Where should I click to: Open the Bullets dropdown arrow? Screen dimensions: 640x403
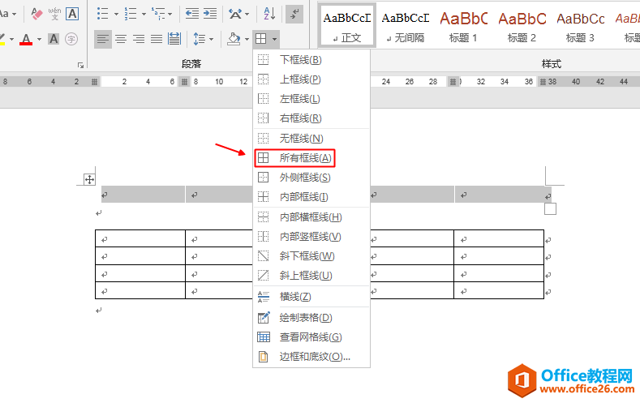pos(116,15)
